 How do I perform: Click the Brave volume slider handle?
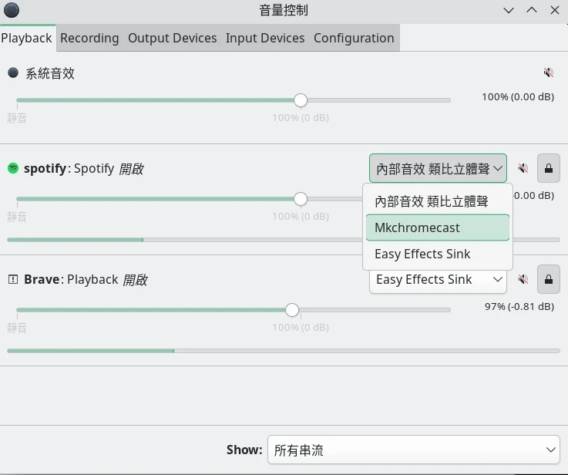coord(291,310)
